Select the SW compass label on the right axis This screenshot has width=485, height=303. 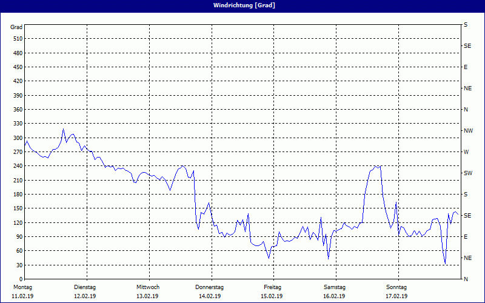467,173
